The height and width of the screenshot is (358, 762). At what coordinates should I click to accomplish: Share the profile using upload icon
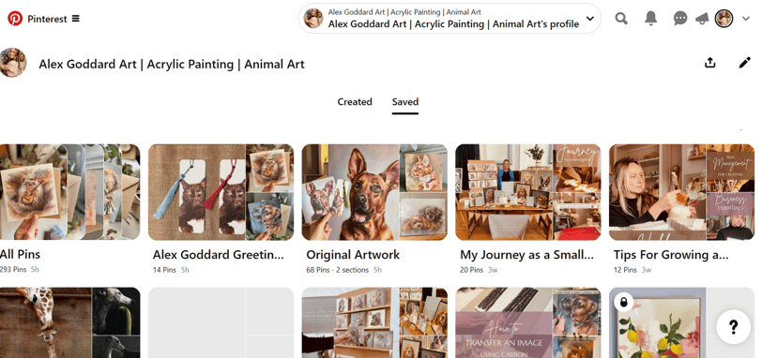coord(710,63)
